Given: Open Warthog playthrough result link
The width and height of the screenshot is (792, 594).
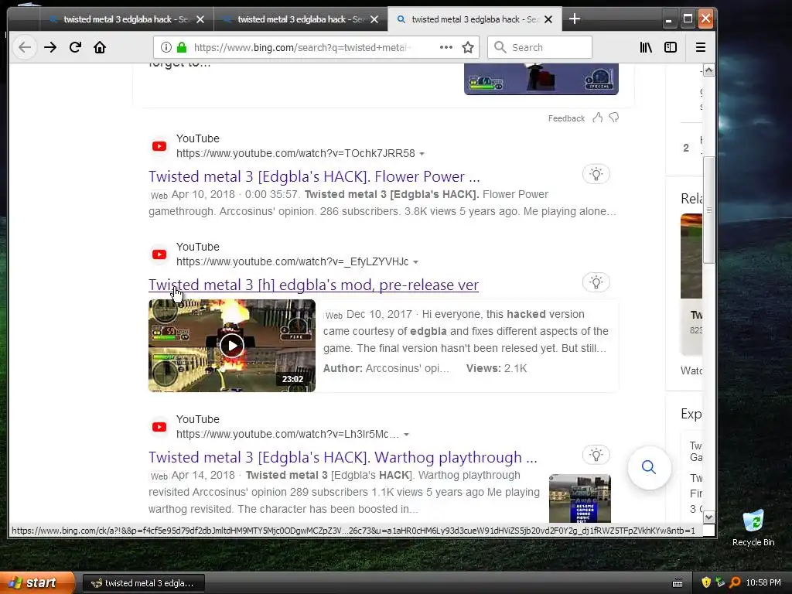Looking at the screenshot, I should coord(343,457).
